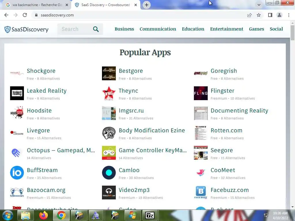This screenshot has height=221, width=295.
Task: Open the Entertainment category
Action: click(x=227, y=29)
